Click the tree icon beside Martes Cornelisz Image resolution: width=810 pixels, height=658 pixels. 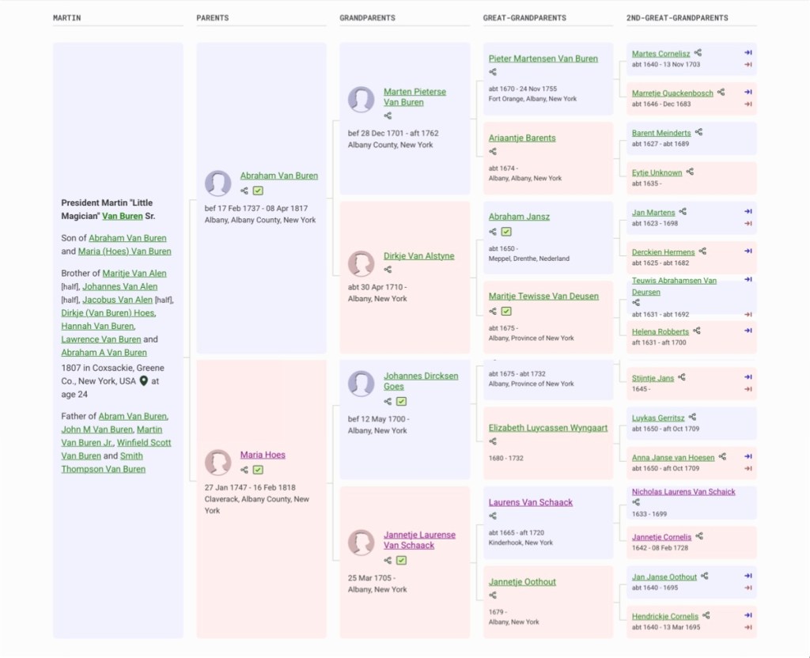[698, 53]
